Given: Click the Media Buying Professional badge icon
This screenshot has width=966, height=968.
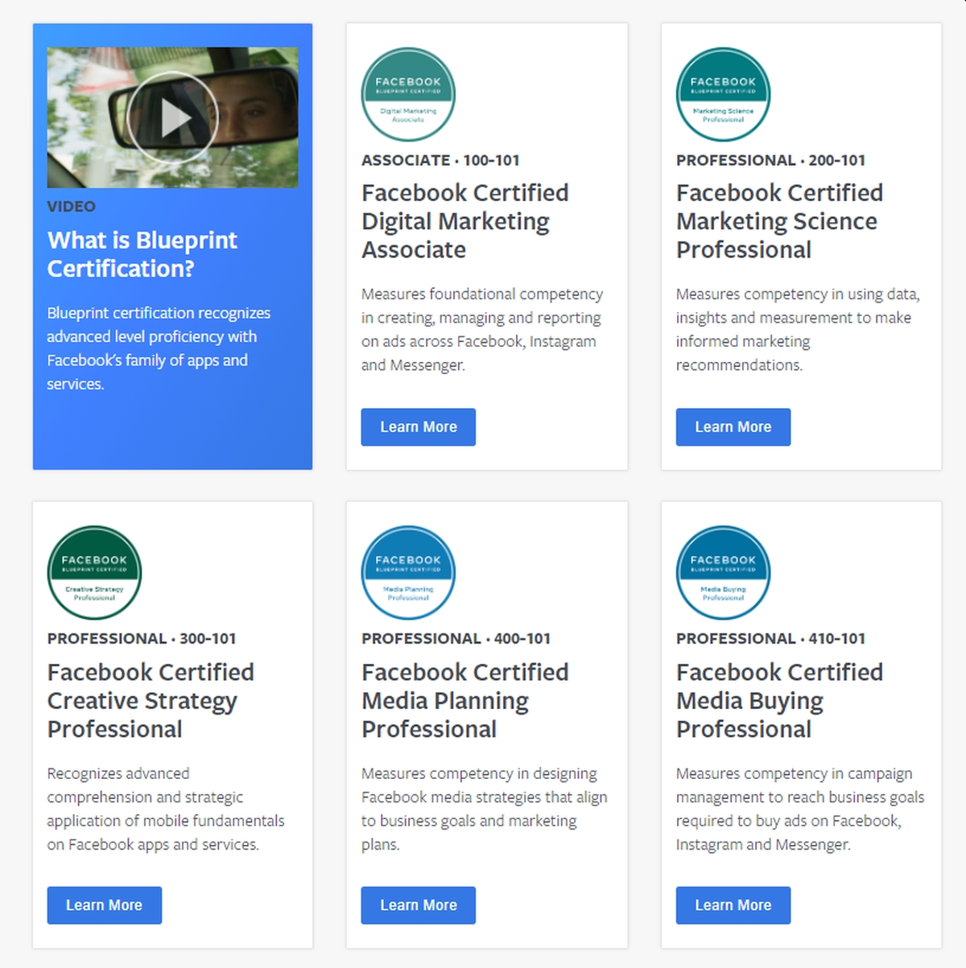Looking at the screenshot, I should tap(723, 573).
